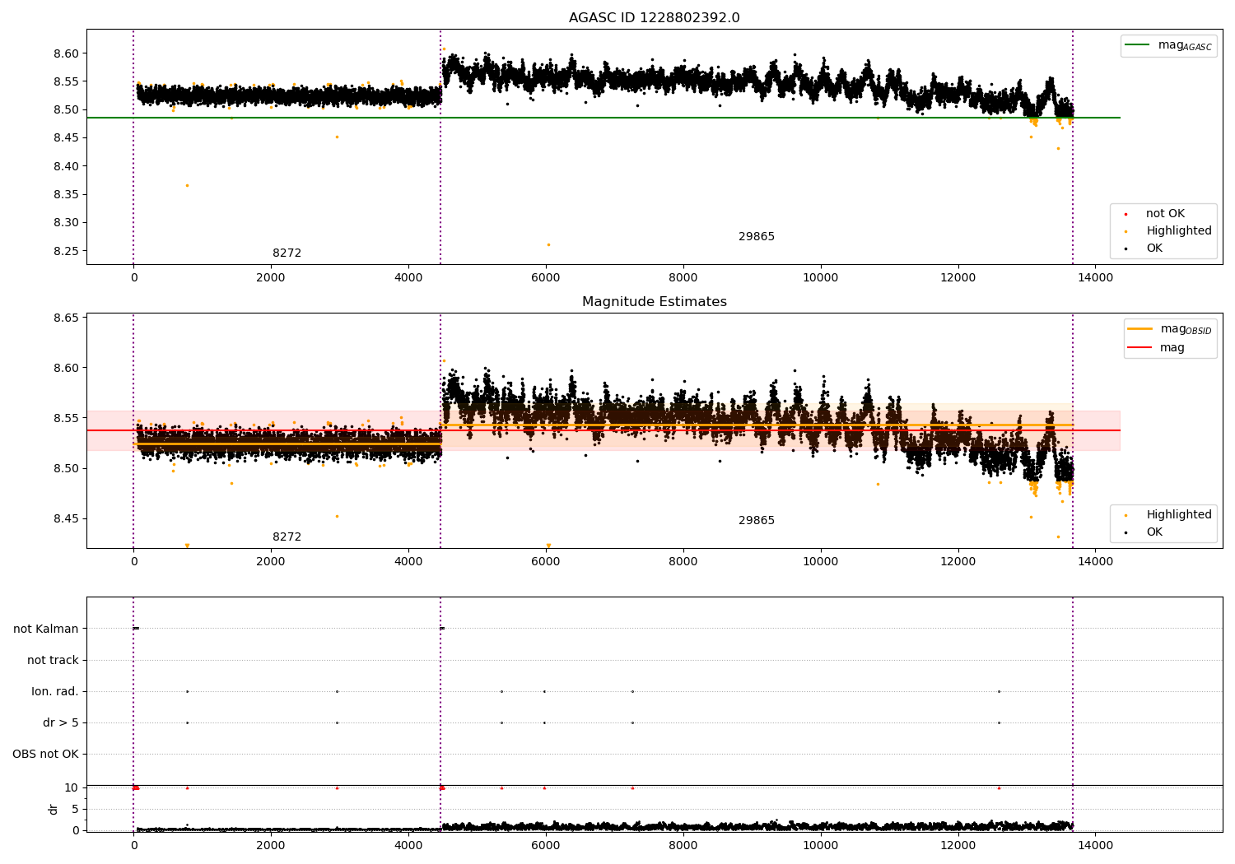Click the 8.25 y-tick in top plot
Viewport: 1235px width, 864px height.
[68, 251]
